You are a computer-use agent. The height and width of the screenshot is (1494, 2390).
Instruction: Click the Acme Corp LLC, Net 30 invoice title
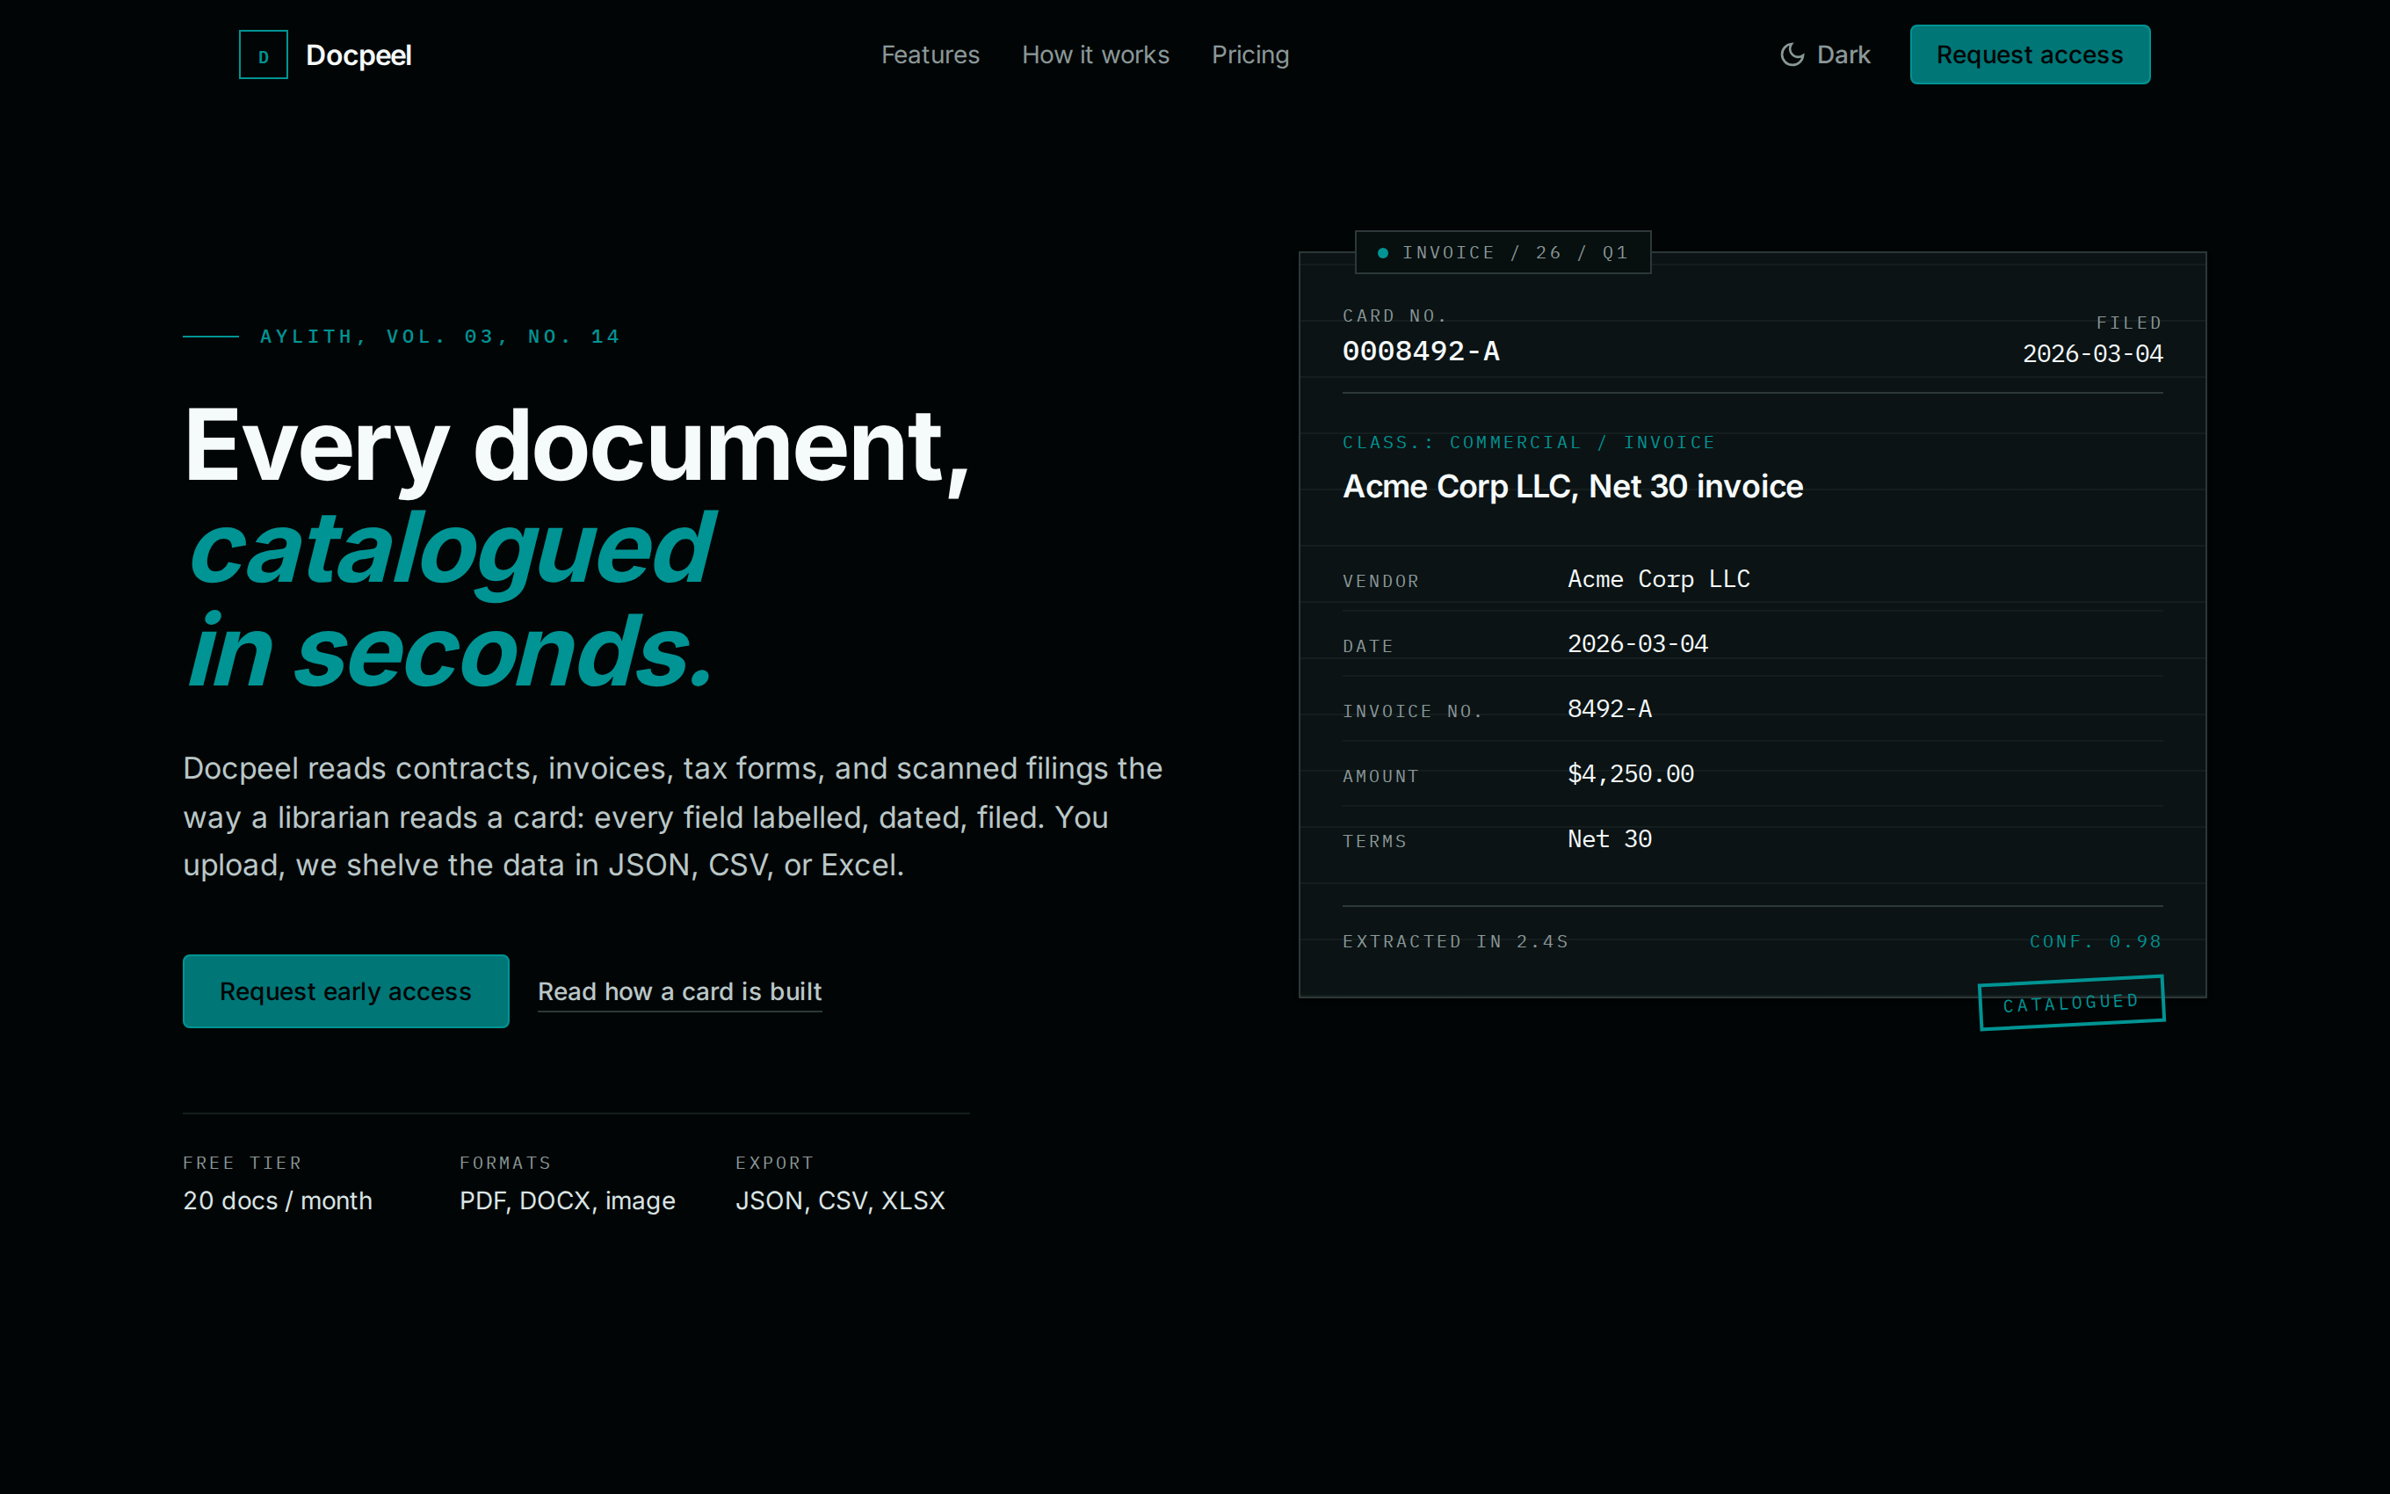point(1572,486)
